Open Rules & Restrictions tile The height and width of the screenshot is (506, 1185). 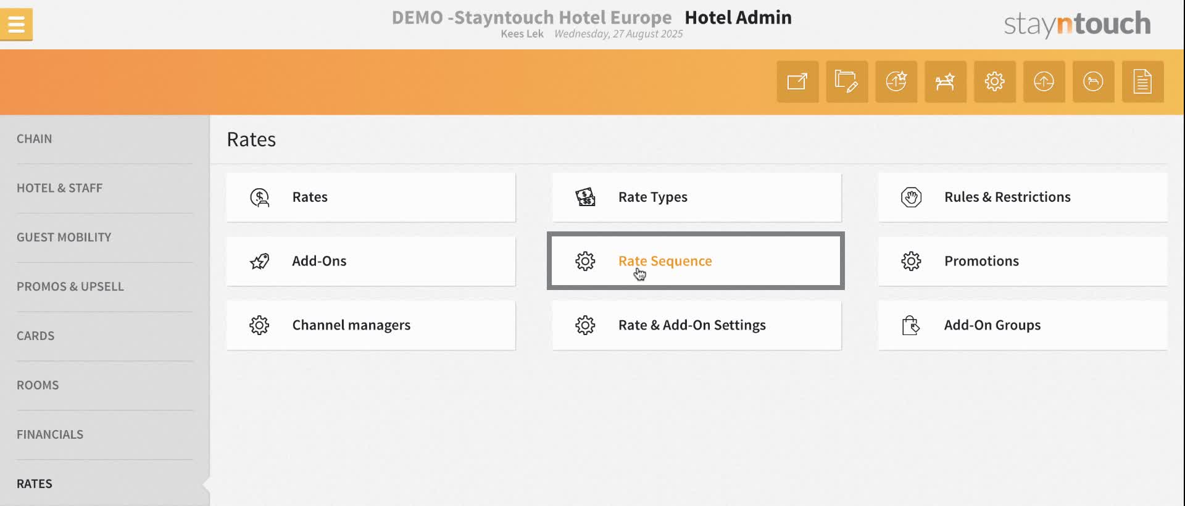[1023, 197]
